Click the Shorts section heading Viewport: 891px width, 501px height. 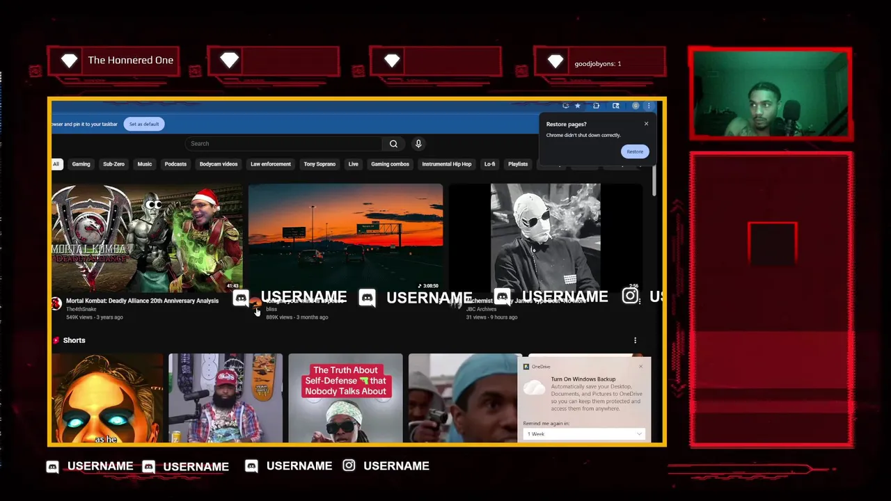click(x=74, y=340)
